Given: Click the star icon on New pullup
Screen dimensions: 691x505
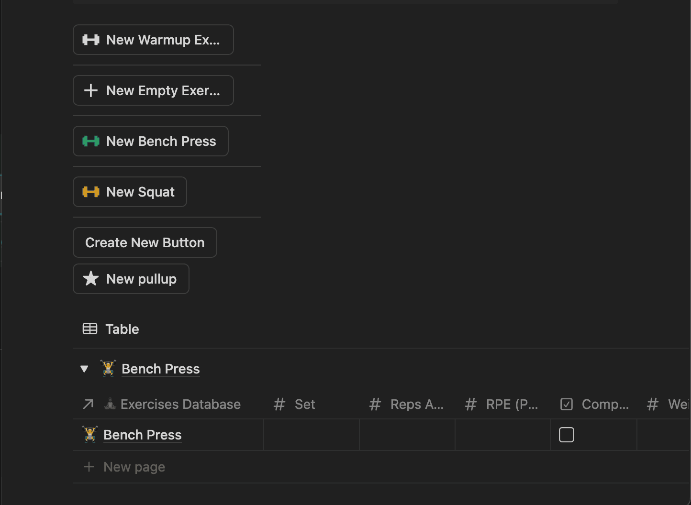Looking at the screenshot, I should tap(91, 279).
